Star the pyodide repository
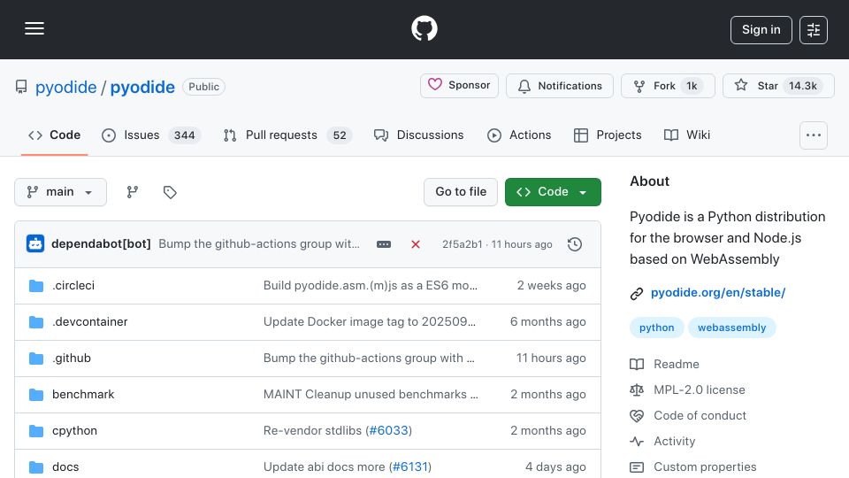 (x=778, y=86)
